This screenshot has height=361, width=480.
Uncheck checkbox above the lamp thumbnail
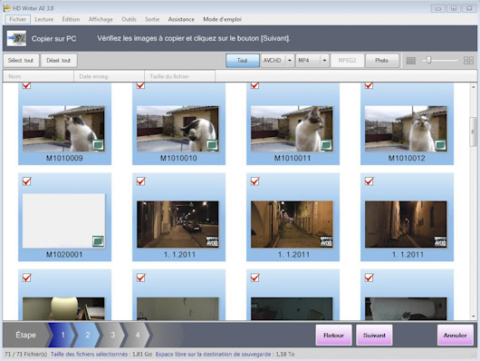[x=26, y=278]
